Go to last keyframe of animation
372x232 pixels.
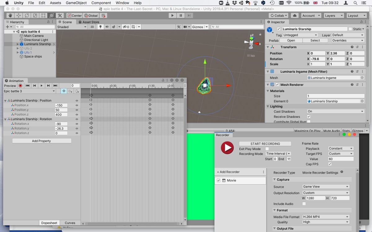click(x=55, y=86)
